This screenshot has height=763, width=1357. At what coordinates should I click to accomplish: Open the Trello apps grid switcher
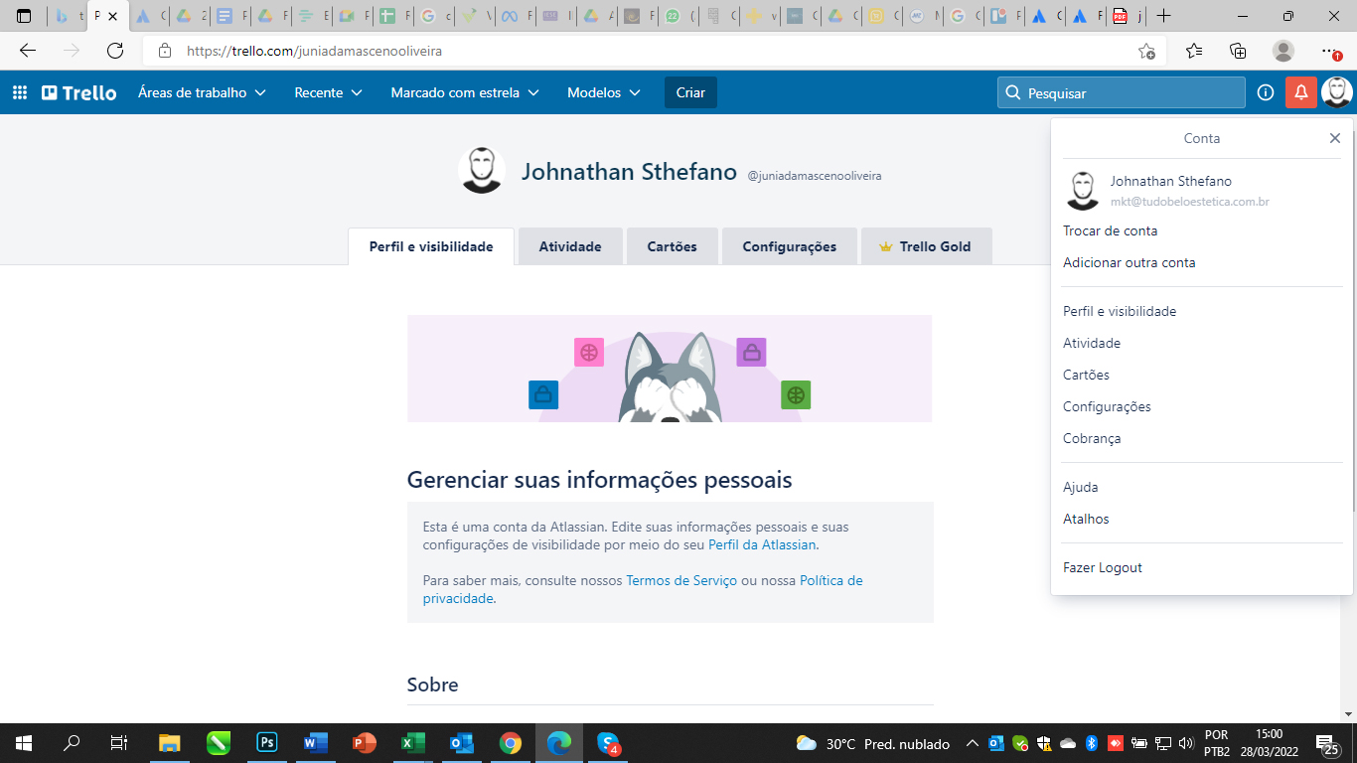click(20, 92)
